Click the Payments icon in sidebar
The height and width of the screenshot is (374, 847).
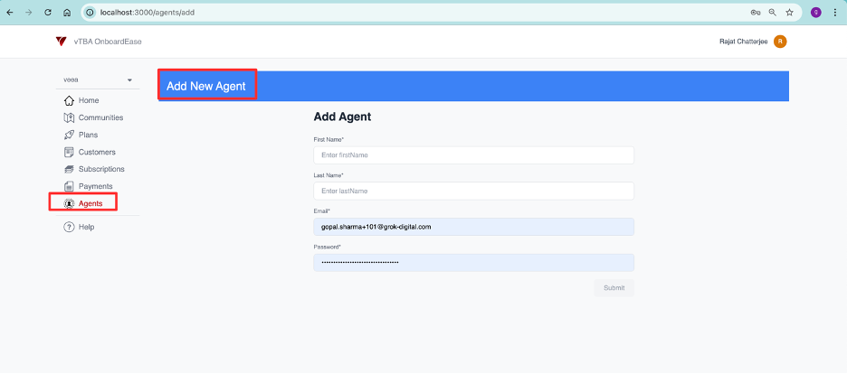tap(69, 186)
